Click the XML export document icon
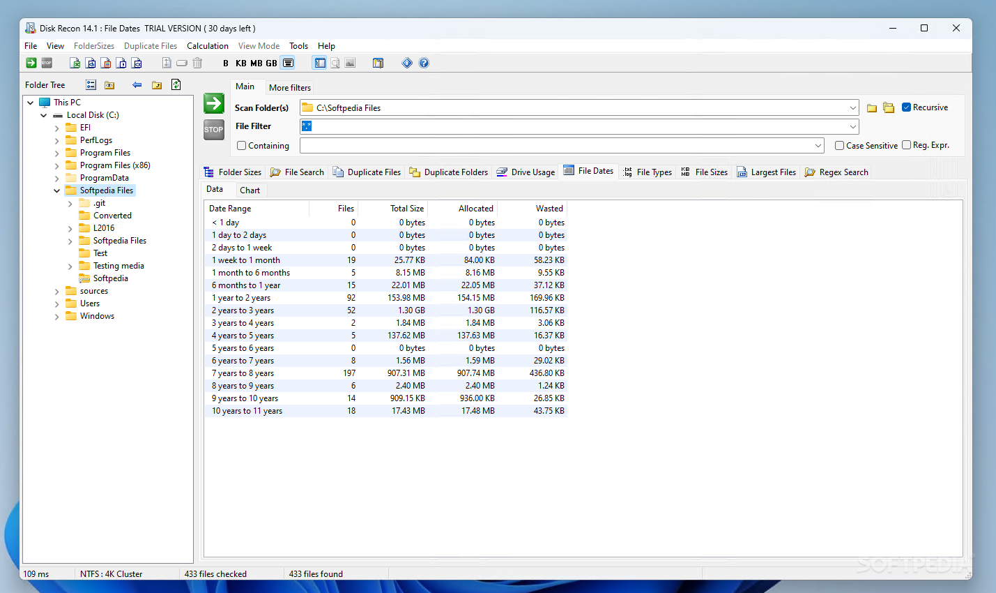 (x=137, y=63)
